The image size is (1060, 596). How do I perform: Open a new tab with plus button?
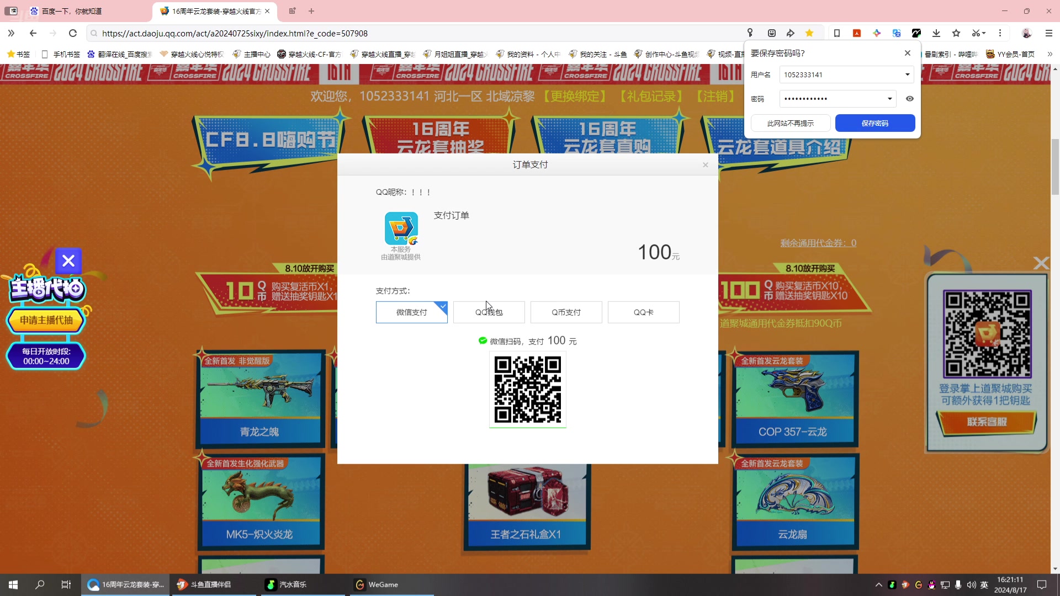pos(311,11)
